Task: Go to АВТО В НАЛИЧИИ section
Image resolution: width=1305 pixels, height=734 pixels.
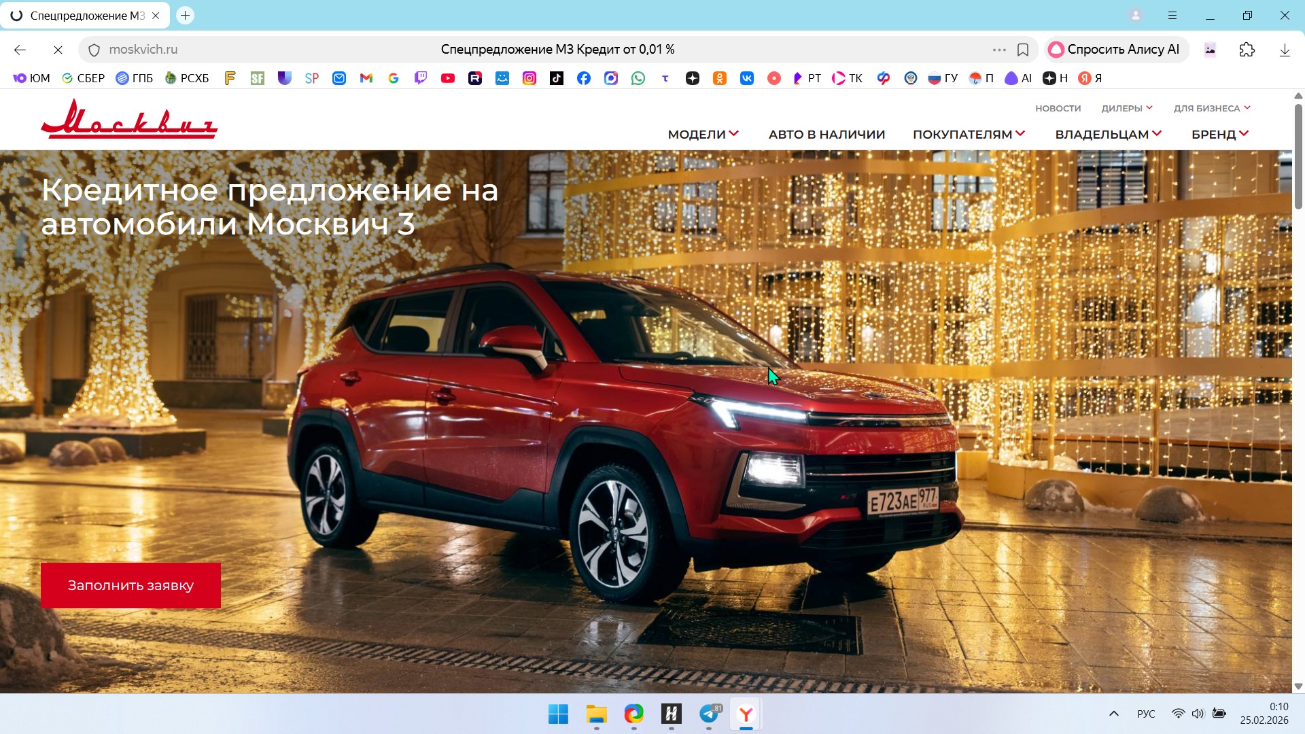Action: tap(826, 134)
